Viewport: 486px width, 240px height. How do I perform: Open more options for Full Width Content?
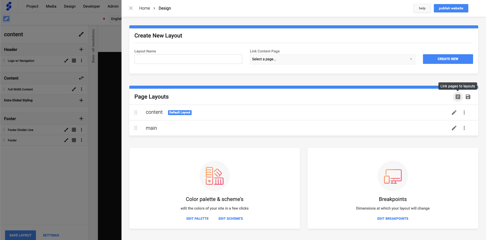[82, 89]
